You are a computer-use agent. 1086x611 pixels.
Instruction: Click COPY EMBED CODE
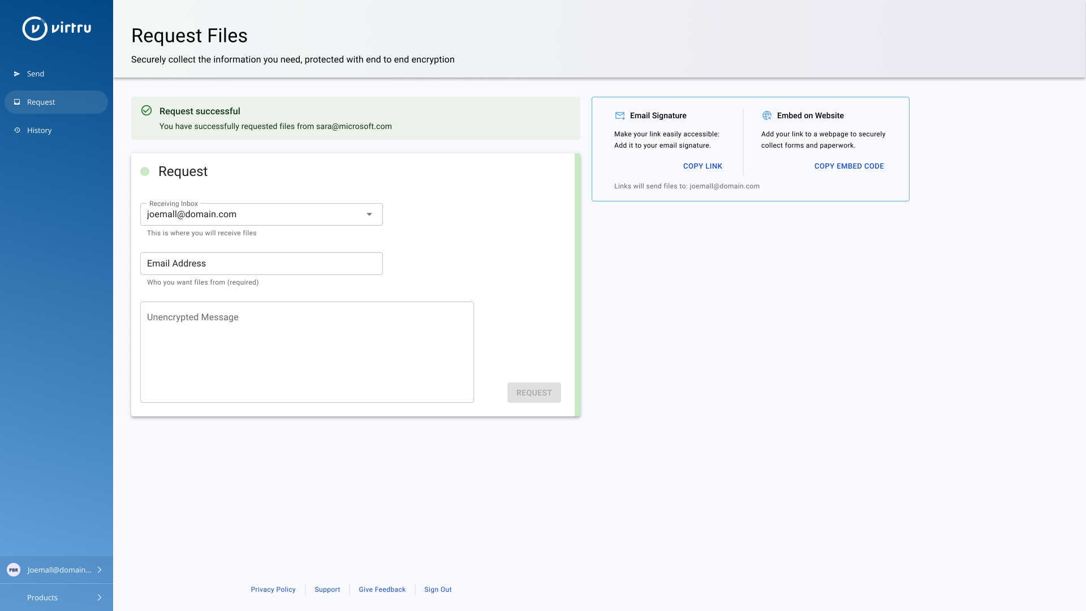click(849, 166)
